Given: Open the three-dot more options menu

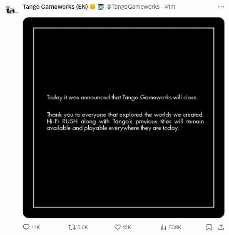Looking at the screenshot, I should [221, 7].
